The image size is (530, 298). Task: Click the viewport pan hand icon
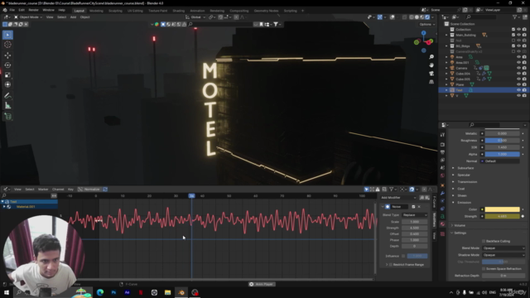tap(431, 65)
